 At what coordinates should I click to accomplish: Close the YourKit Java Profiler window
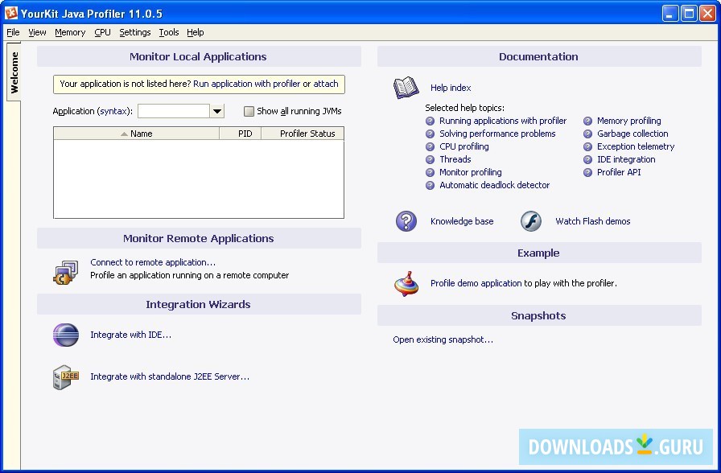(707, 14)
